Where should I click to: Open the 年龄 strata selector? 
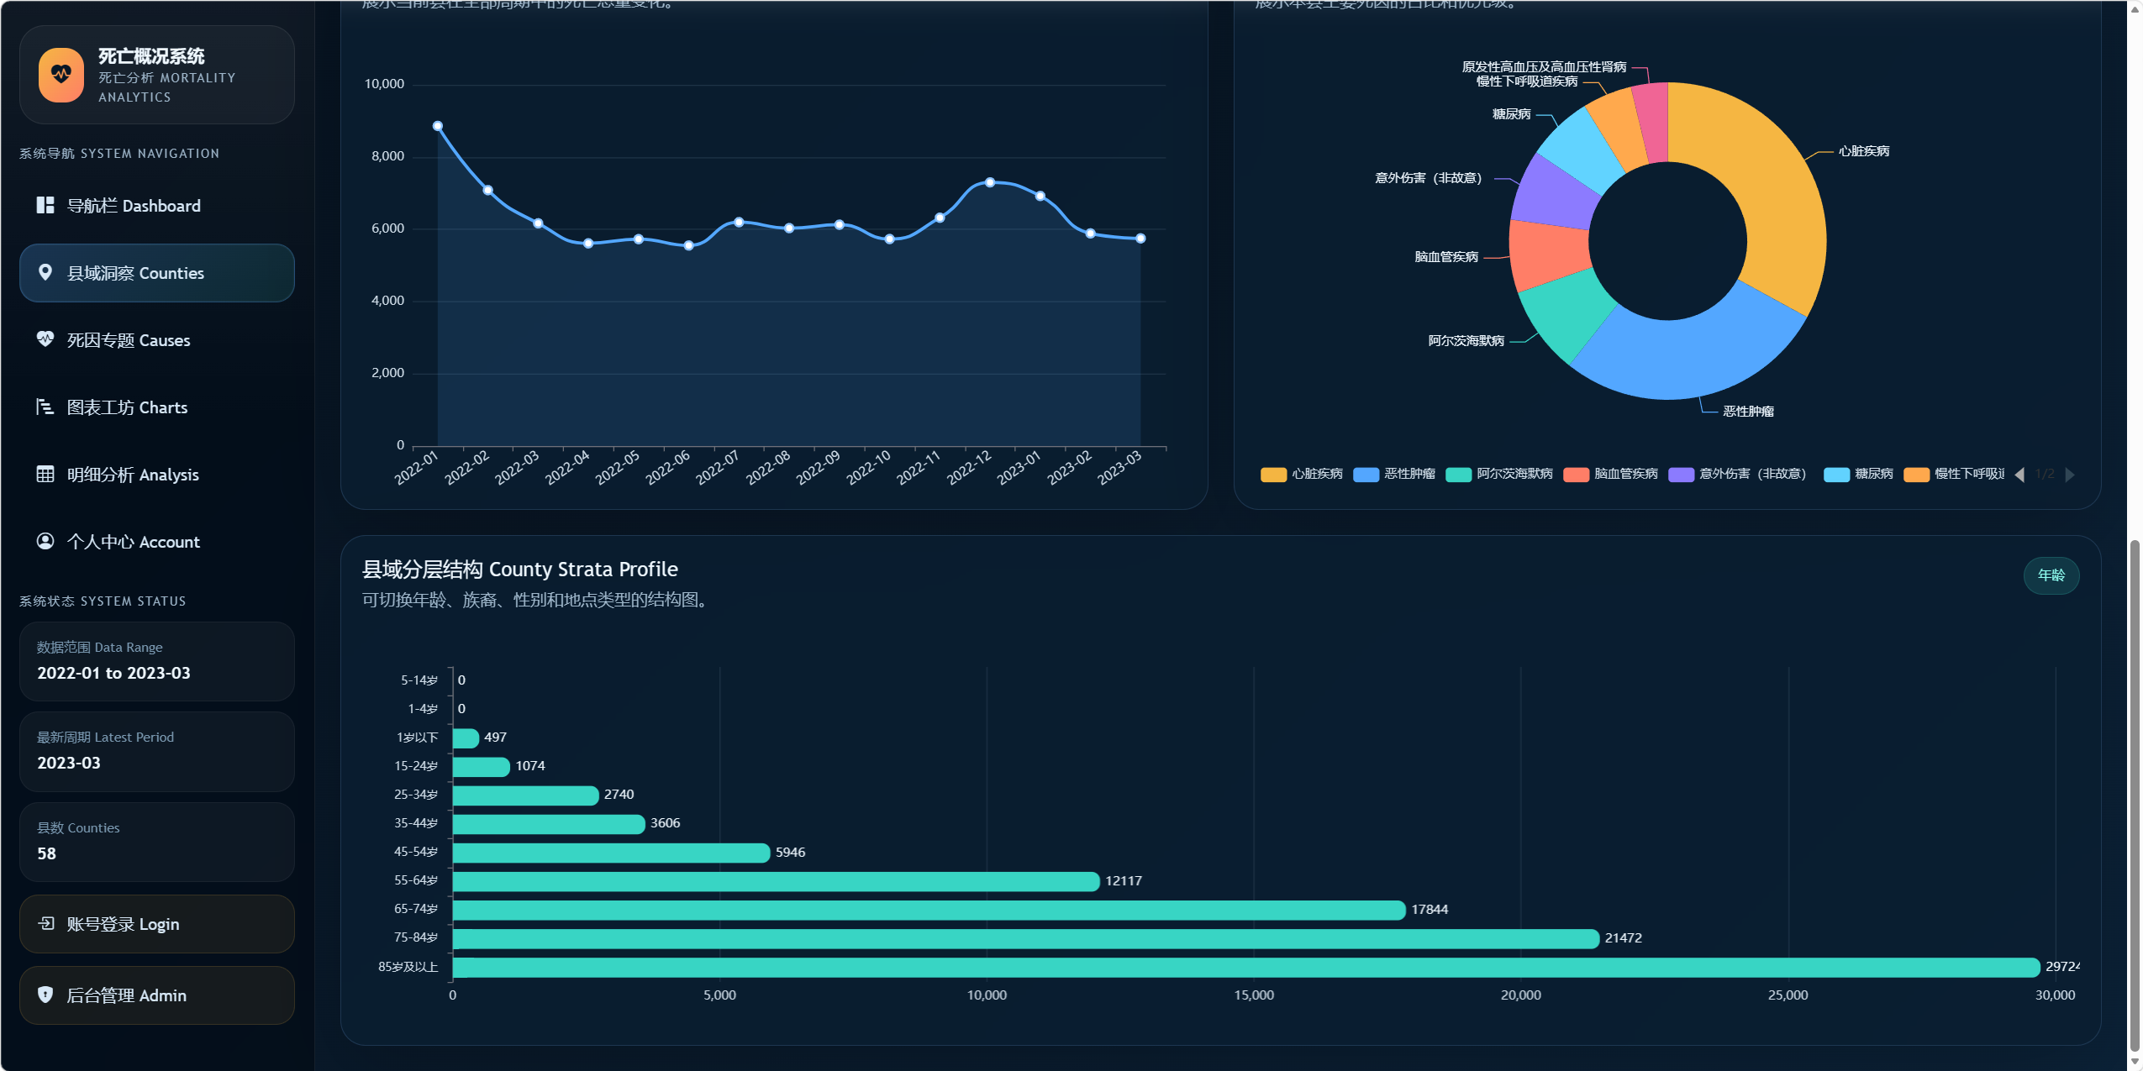coord(2051,575)
